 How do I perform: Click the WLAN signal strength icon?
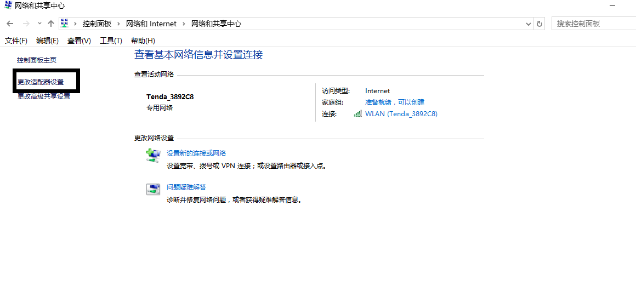point(357,114)
